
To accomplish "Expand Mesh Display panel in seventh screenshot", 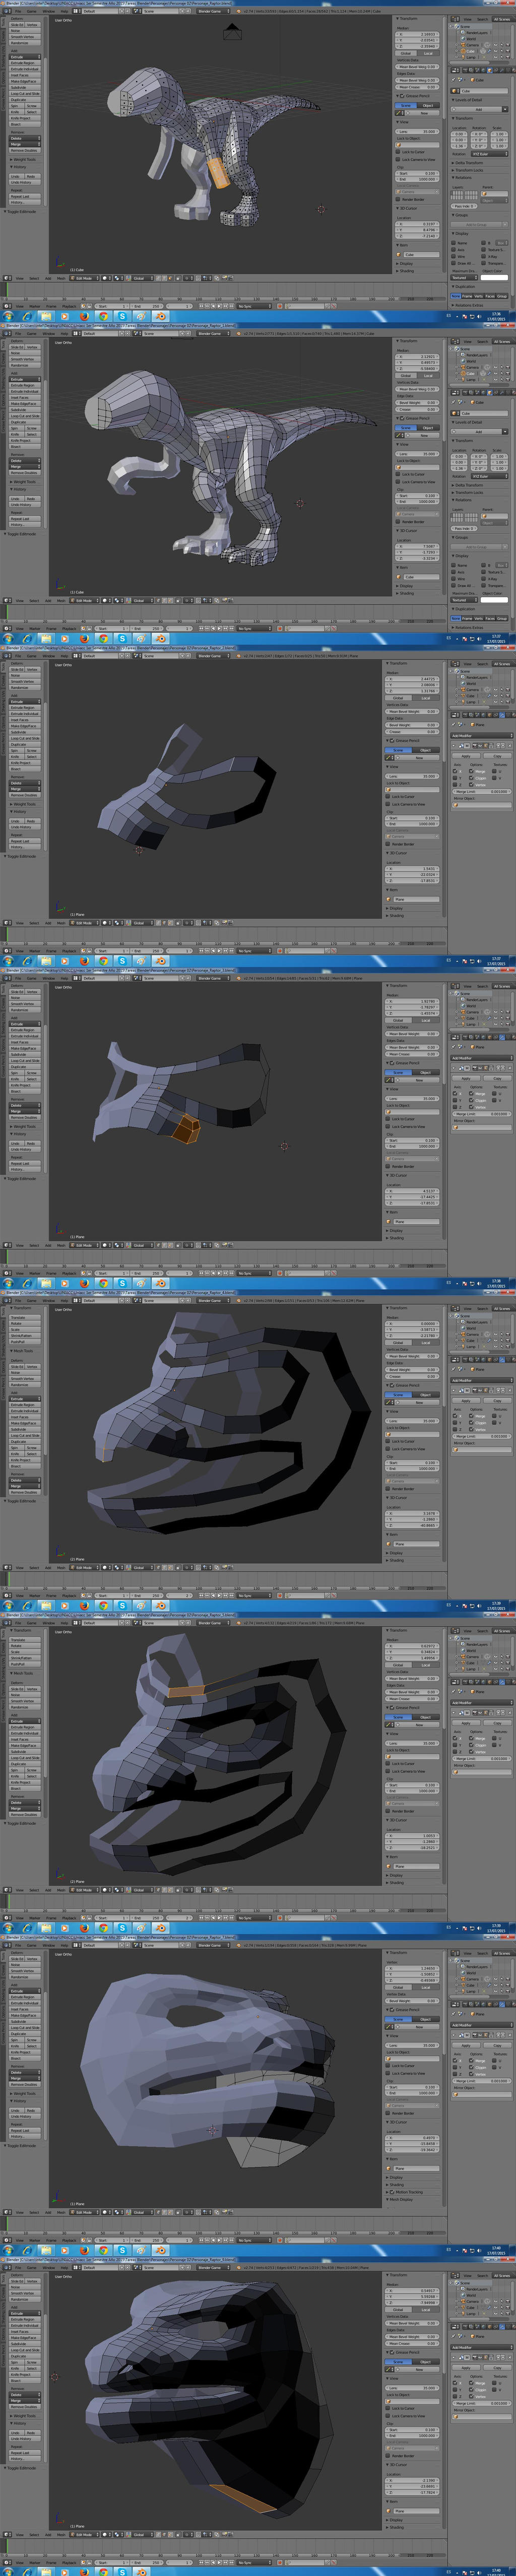I will [x=401, y=2200].
